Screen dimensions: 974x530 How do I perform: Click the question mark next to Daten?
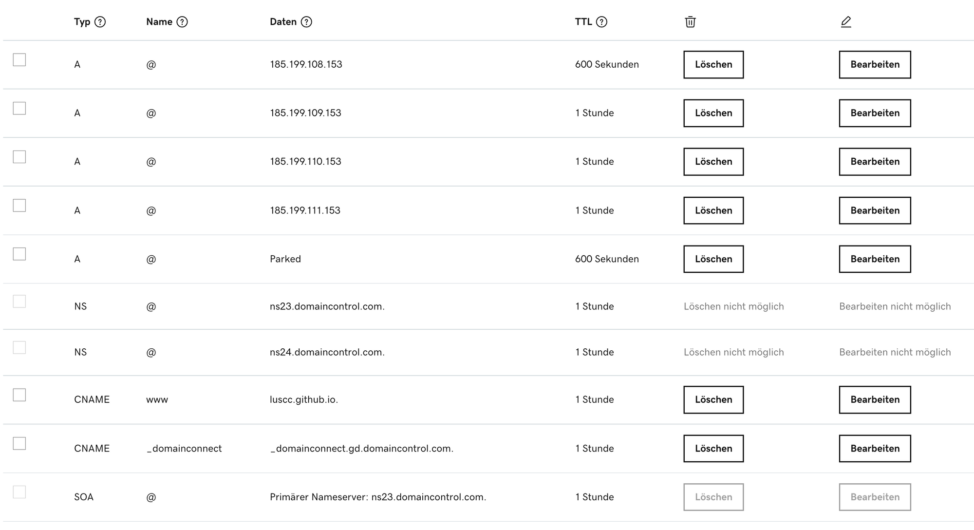tap(306, 22)
